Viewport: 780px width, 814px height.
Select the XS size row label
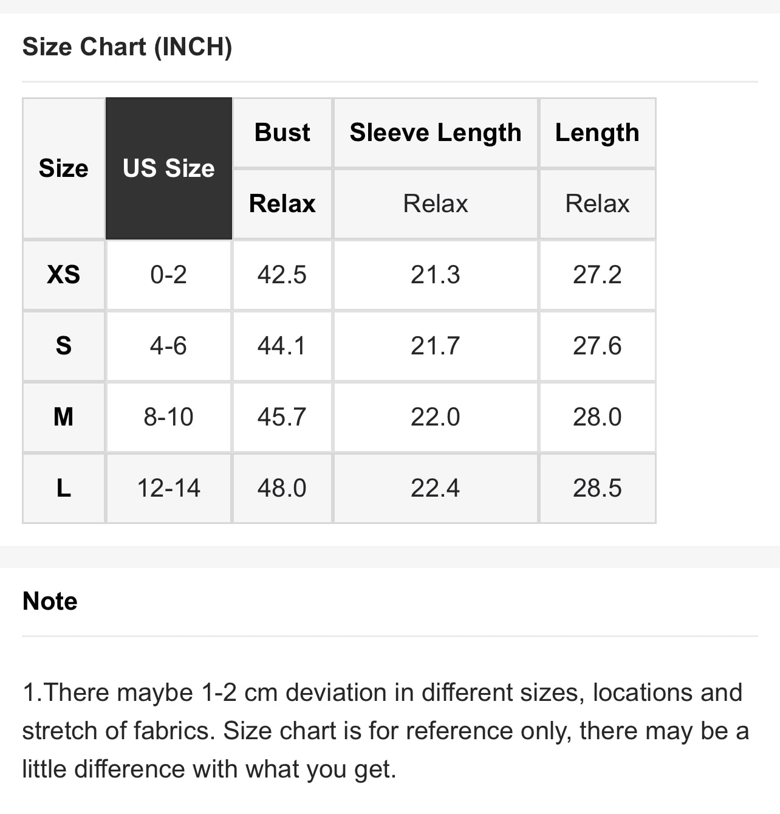[63, 275]
